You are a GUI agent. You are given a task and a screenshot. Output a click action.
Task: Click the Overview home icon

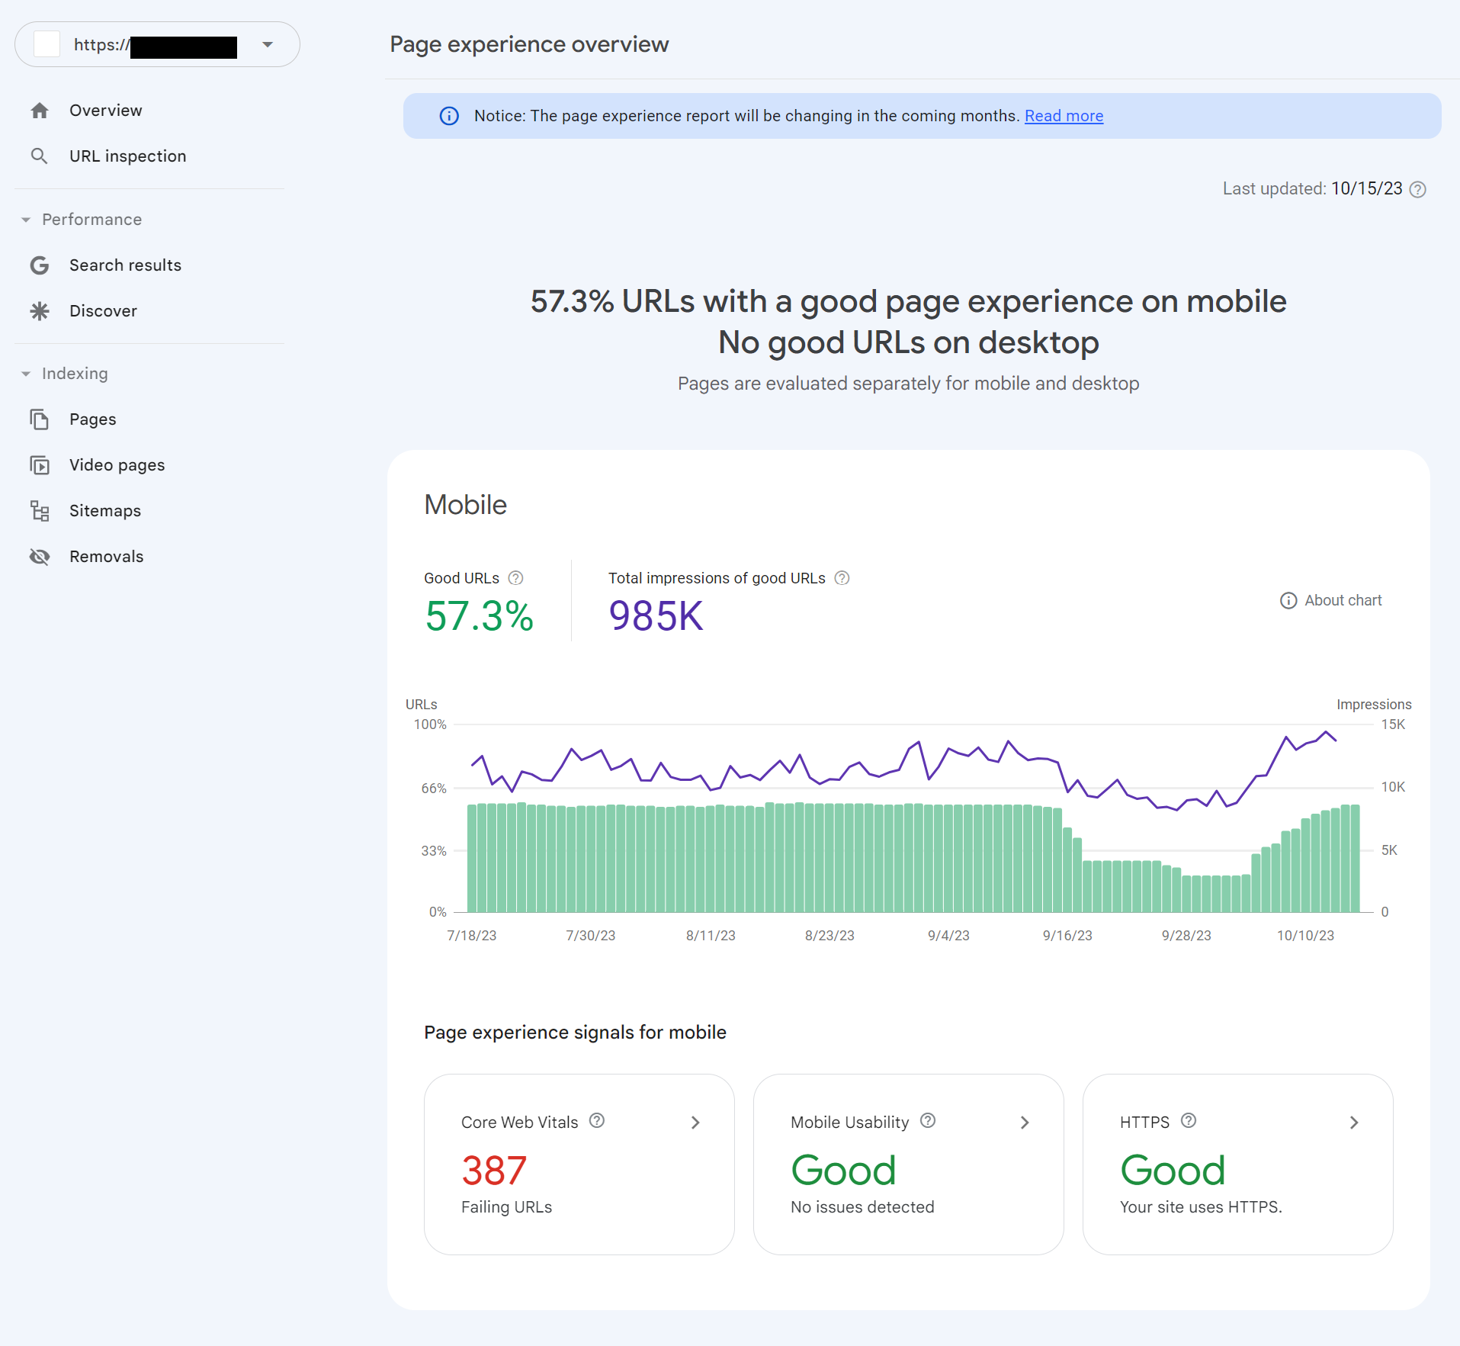click(40, 111)
